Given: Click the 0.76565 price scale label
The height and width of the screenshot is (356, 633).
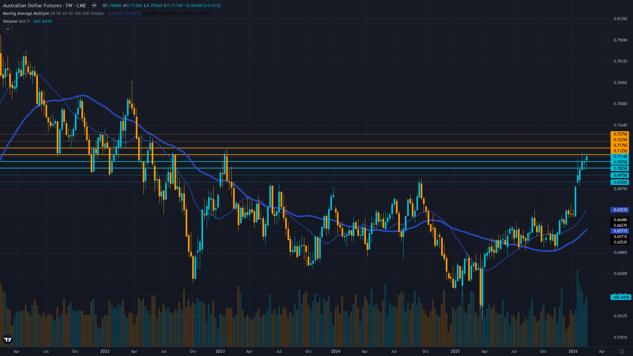Looking at the screenshot, I should (x=620, y=83).
